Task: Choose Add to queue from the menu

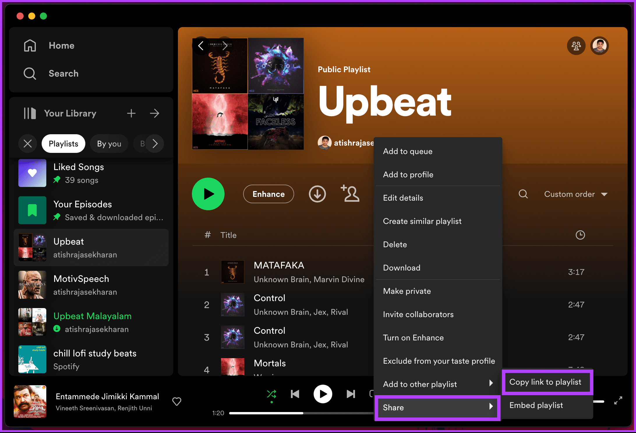Action: pyautogui.click(x=438, y=151)
